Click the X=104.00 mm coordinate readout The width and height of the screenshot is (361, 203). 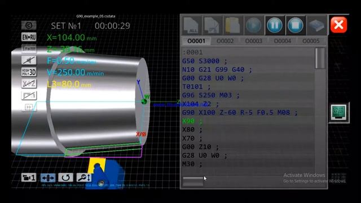coord(72,38)
